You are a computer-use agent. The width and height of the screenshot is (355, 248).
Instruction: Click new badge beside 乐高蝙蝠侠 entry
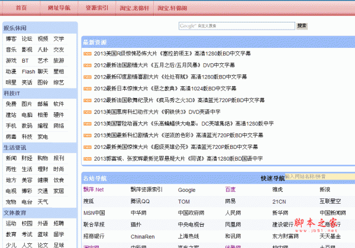tap(88, 124)
